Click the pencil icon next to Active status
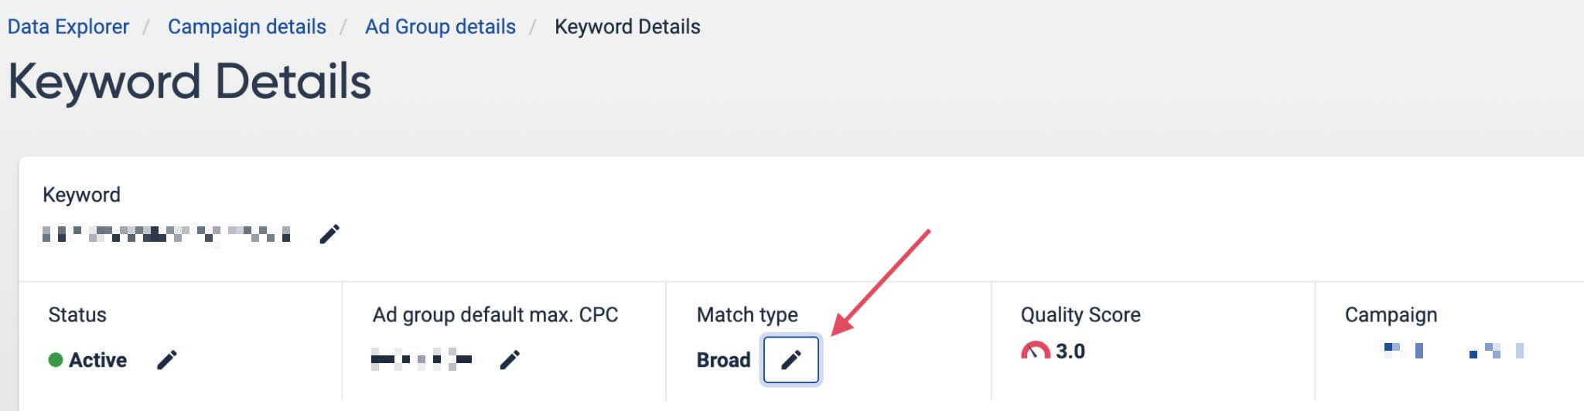This screenshot has height=411, width=1584. (x=167, y=360)
